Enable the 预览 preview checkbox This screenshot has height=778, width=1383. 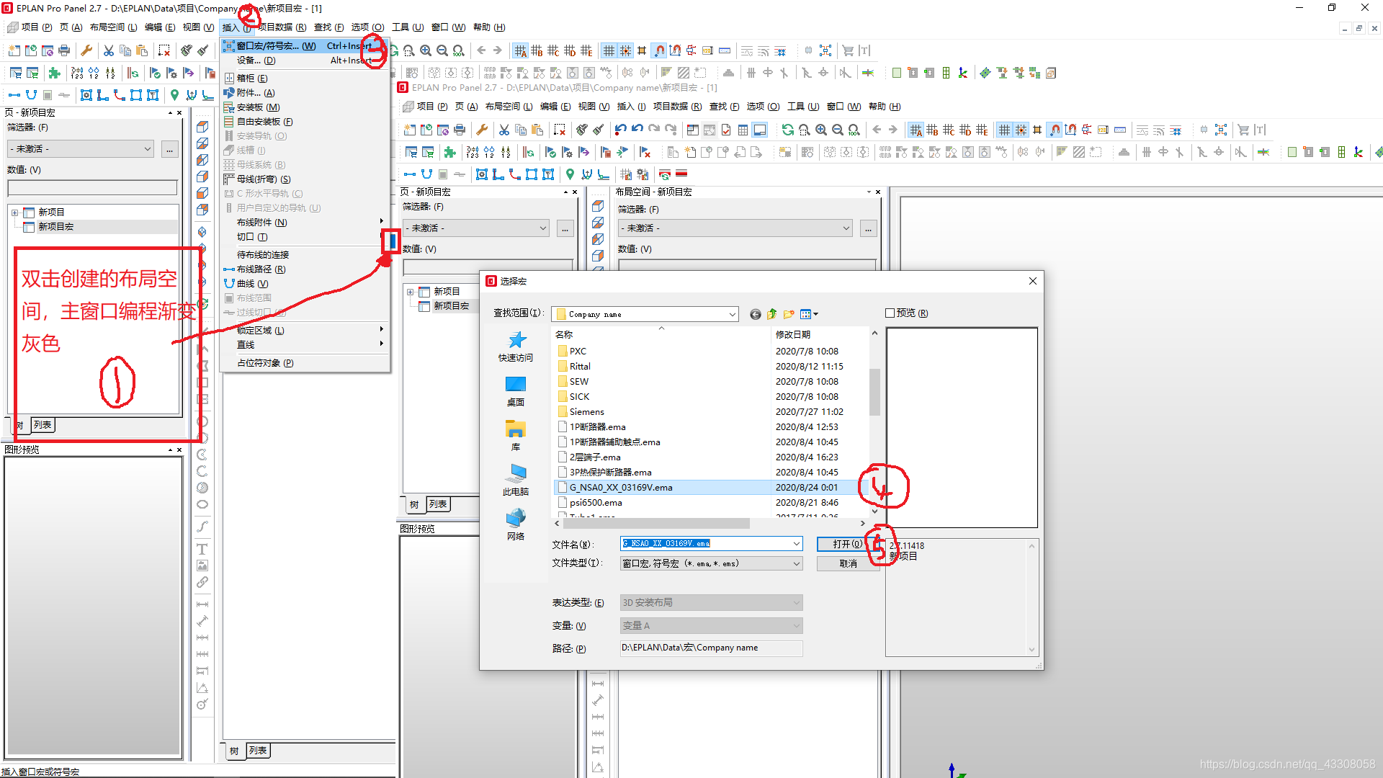(x=890, y=313)
